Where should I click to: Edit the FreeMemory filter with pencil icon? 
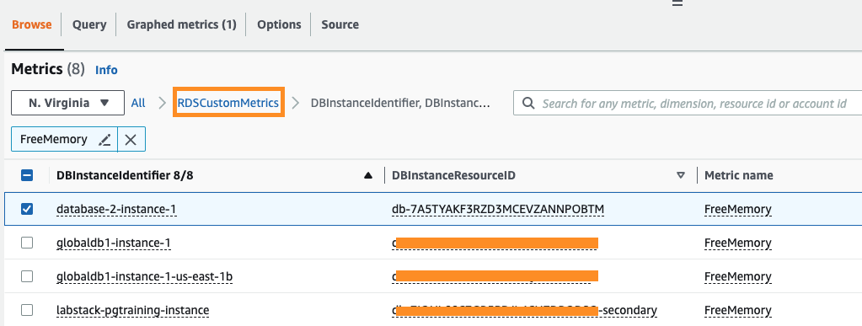[104, 140]
